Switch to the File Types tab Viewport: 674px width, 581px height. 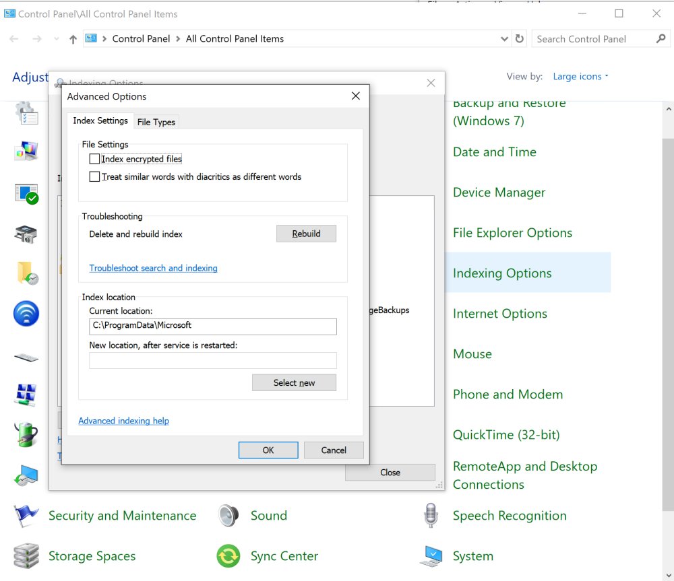point(156,122)
